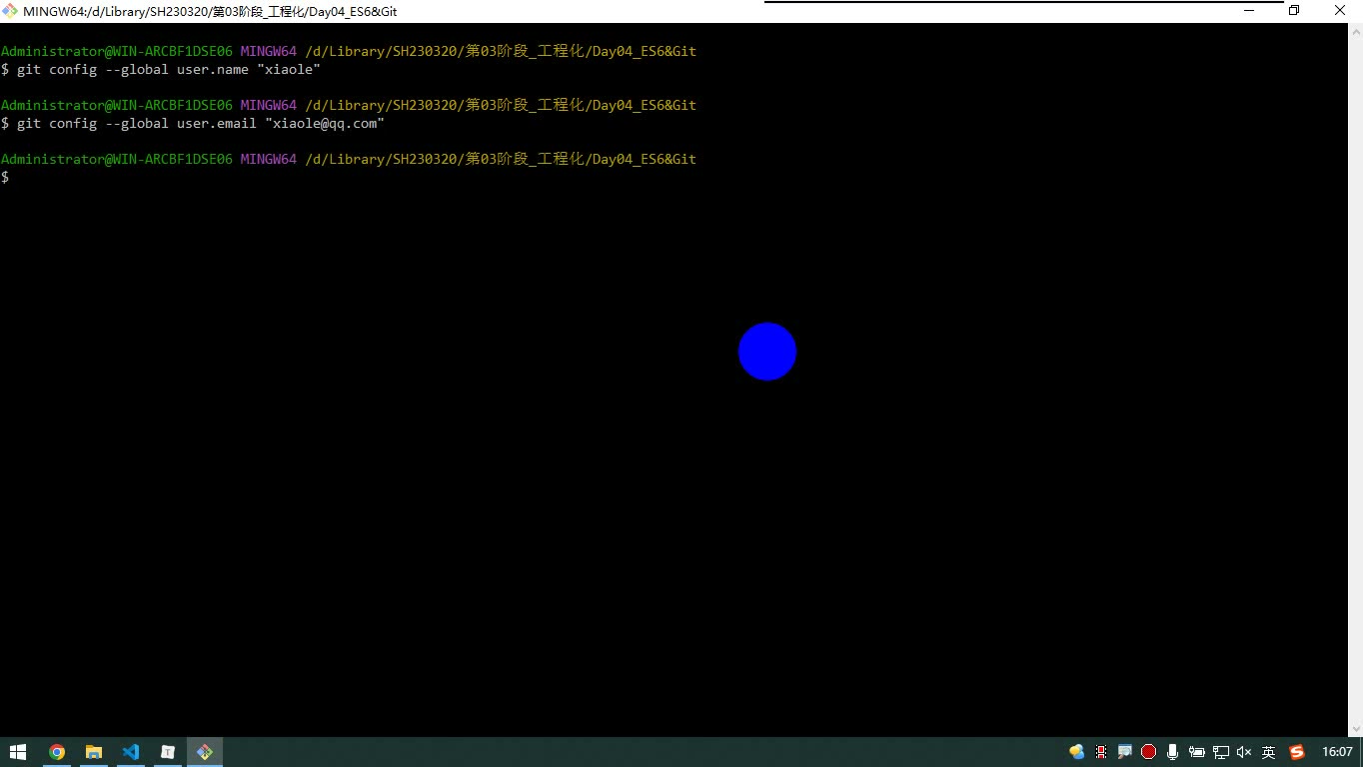Open the 16:07 system clock

point(1337,752)
